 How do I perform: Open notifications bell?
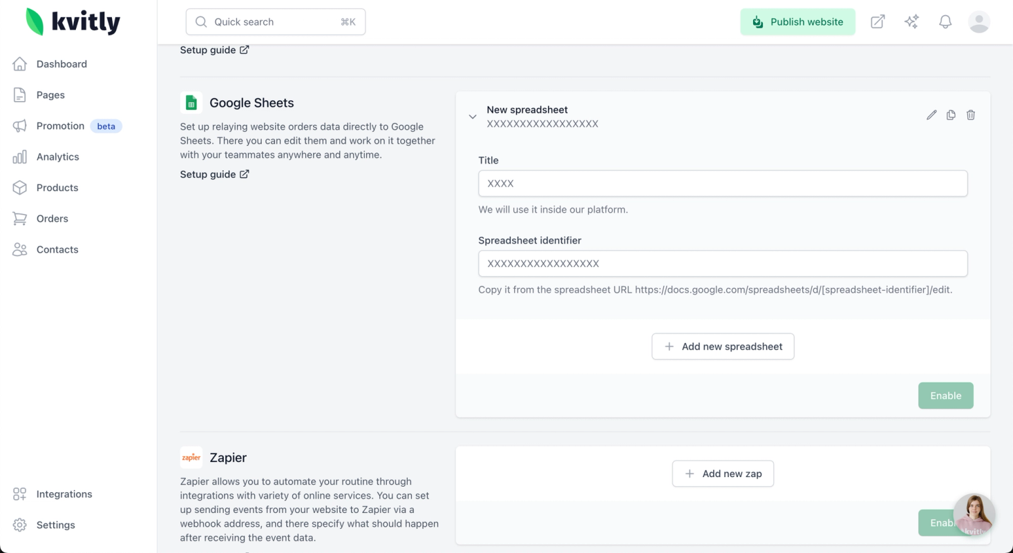(945, 22)
